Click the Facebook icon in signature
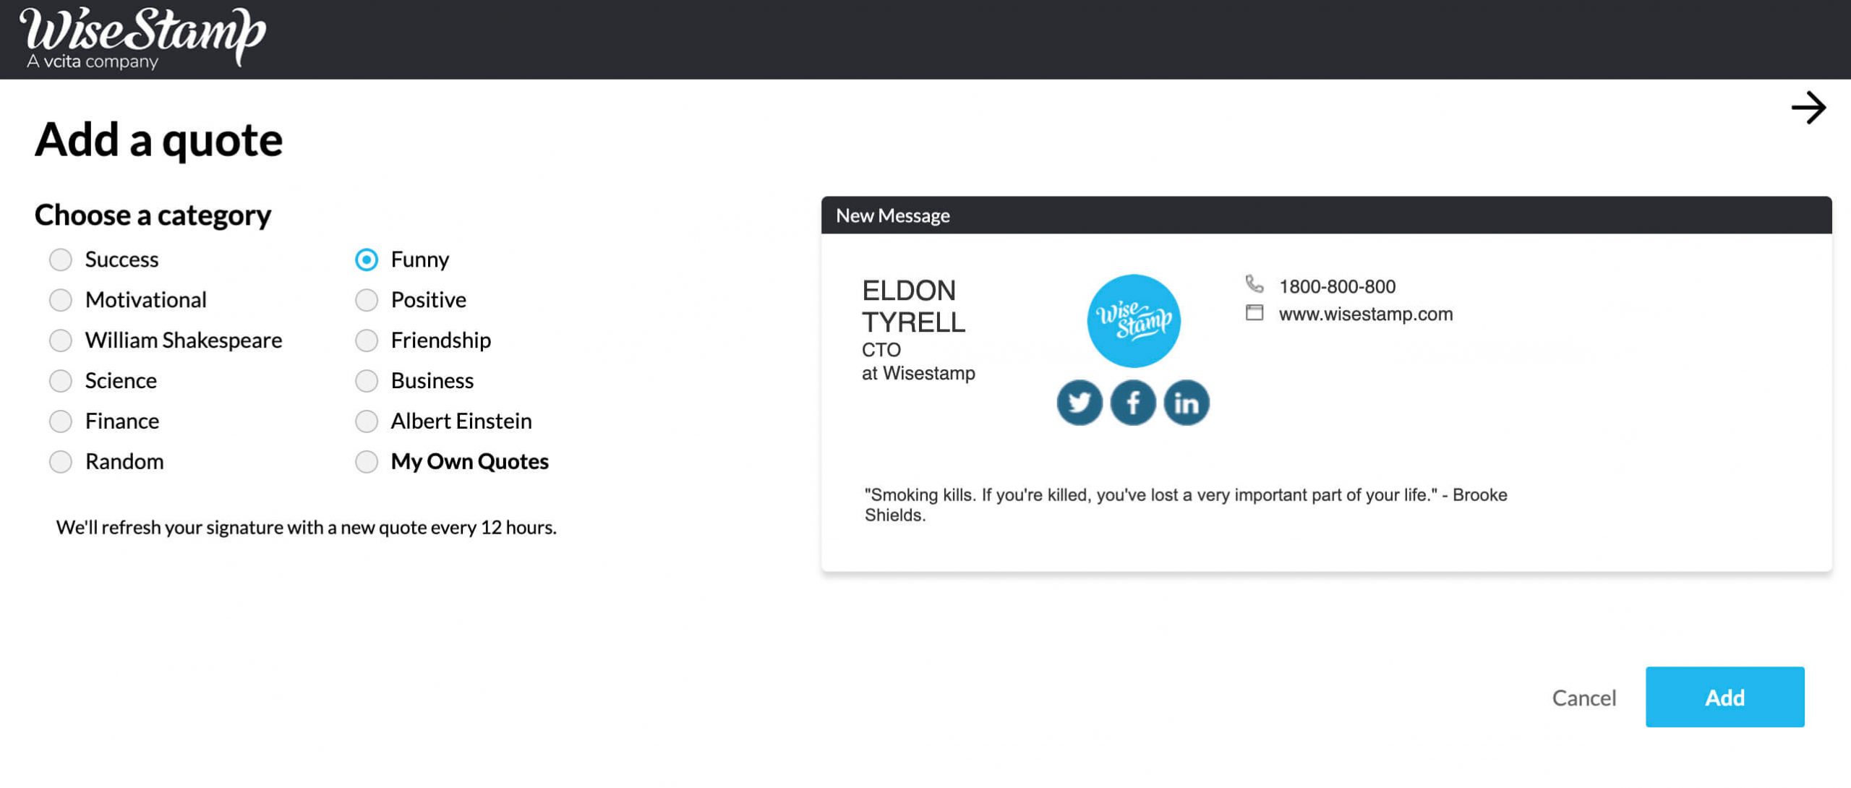This screenshot has height=788, width=1851. point(1131,402)
